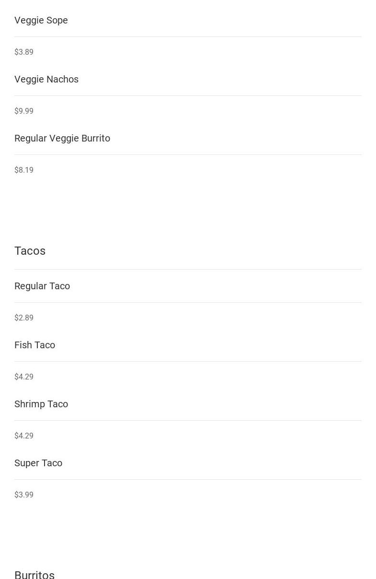Pick the Shrimp Taco item
The height and width of the screenshot is (579, 376).
click(x=41, y=404)
